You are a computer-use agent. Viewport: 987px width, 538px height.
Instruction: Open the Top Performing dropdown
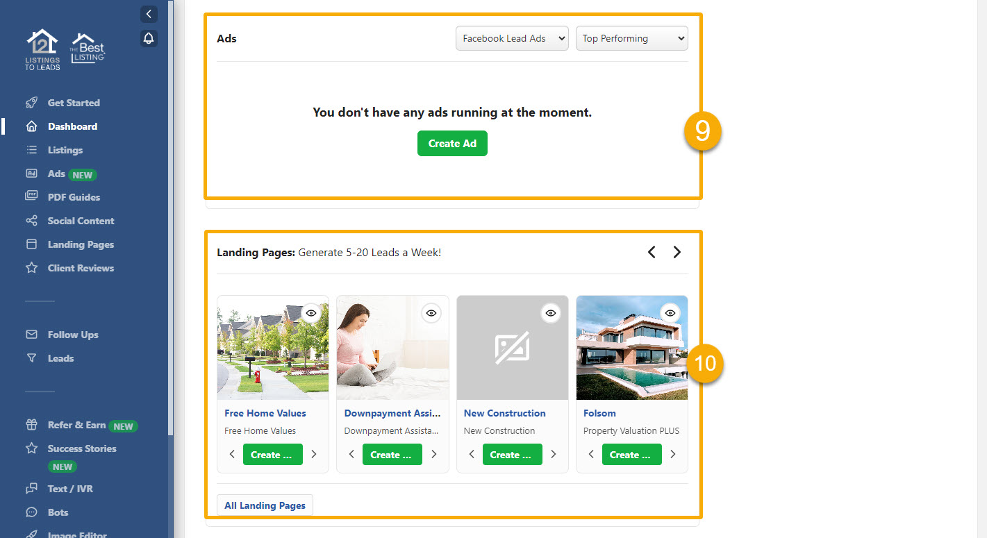tap(631, 38)
